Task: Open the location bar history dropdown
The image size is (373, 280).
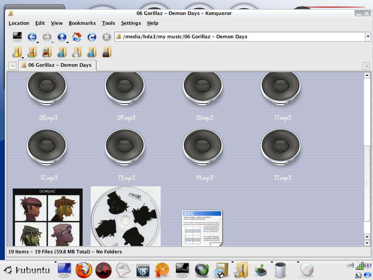Action: click(x=368, y=37)
